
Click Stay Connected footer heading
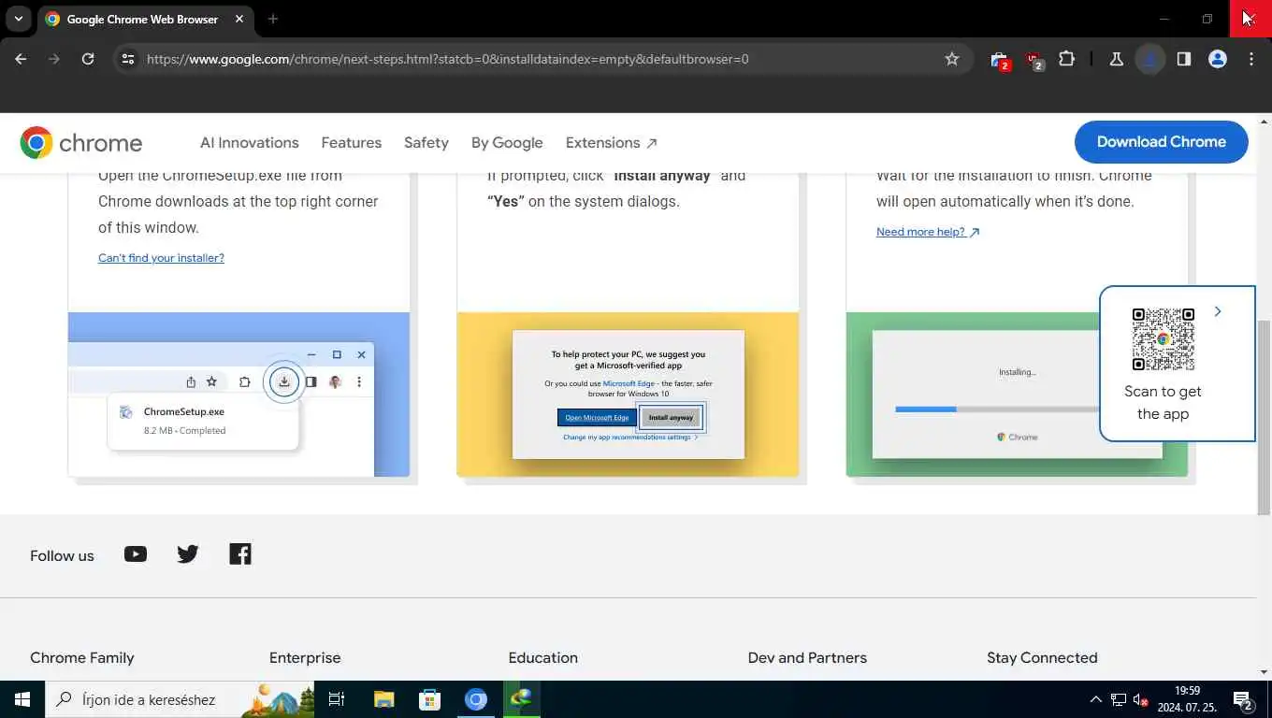pos(1042,658)
